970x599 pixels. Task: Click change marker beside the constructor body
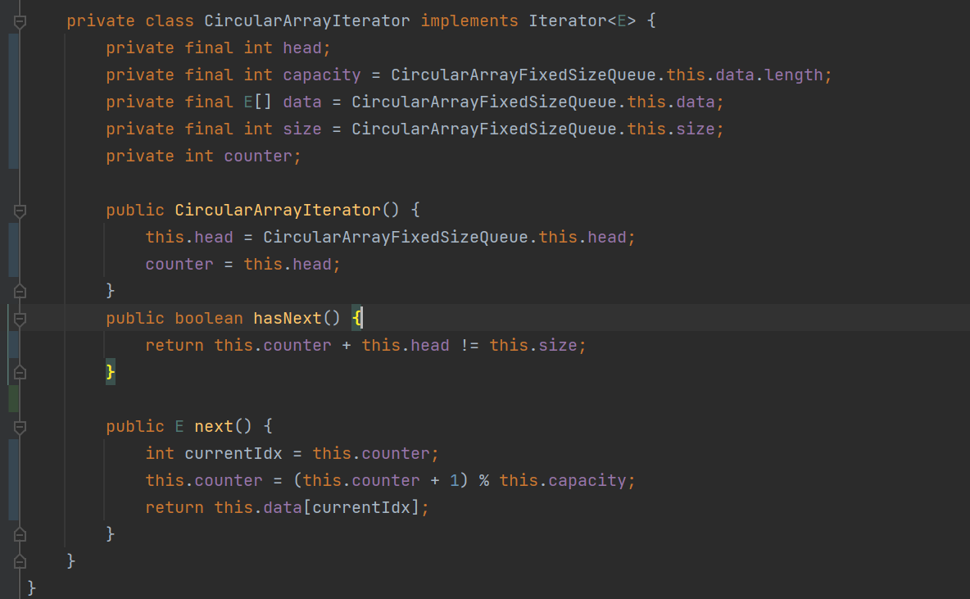coord(13,250)
